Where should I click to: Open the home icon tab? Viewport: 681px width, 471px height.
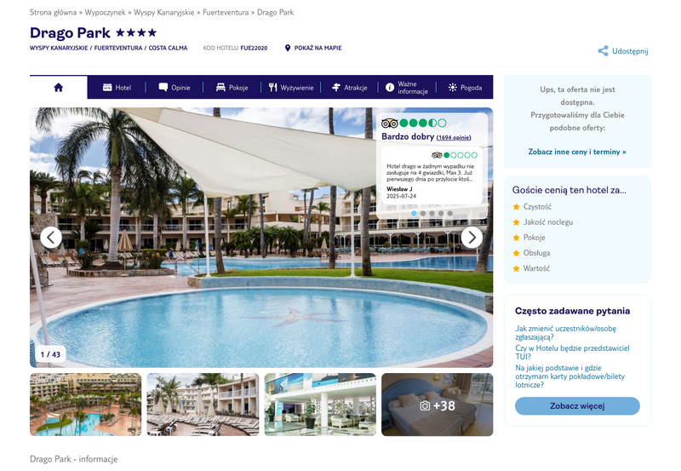(58, 88)
